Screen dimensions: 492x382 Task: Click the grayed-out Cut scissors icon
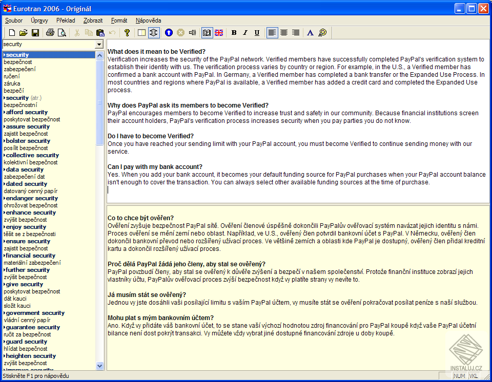tap(77, 33)
